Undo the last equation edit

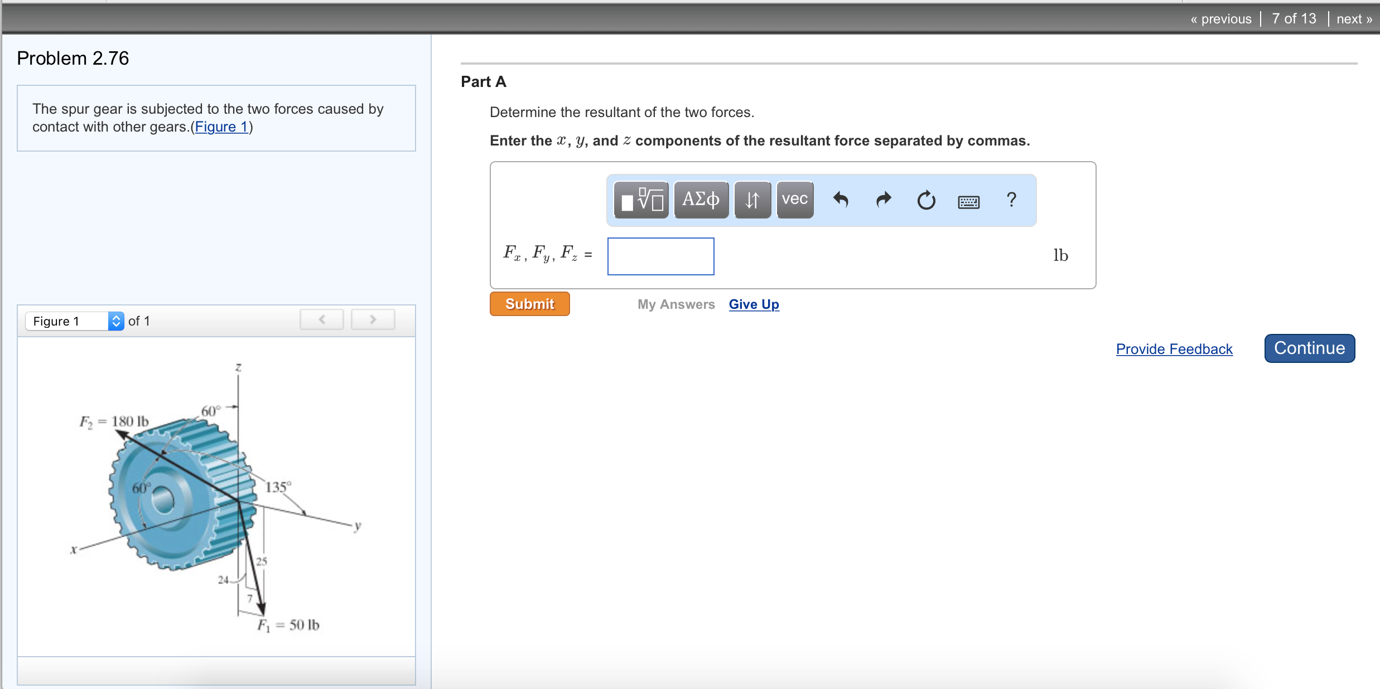point(841,200)
